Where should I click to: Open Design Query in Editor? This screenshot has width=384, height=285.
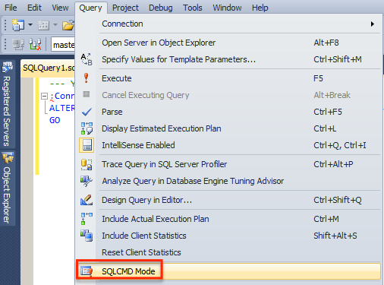point(228,200)
